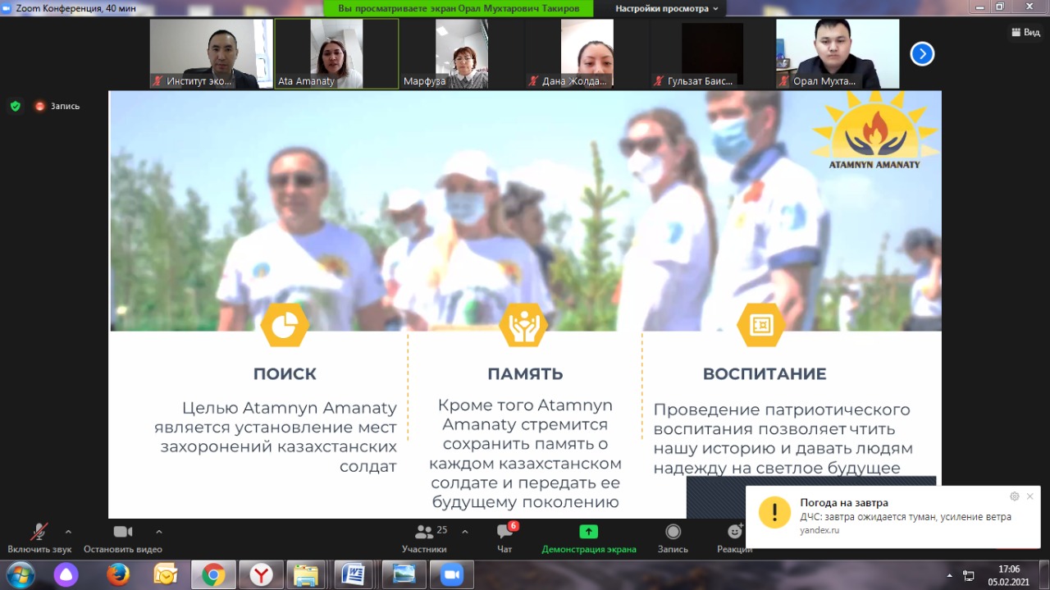Click the ВОСПИТАНИЕ heading on the slide

click(765, 374)
